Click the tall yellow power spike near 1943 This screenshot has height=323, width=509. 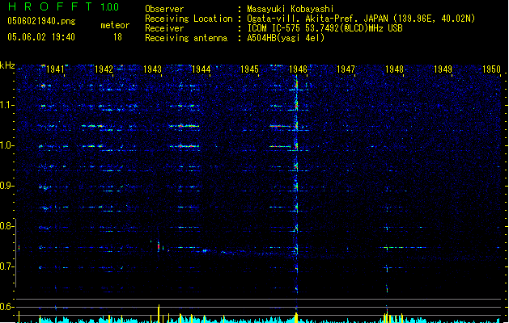pos(159,313)
